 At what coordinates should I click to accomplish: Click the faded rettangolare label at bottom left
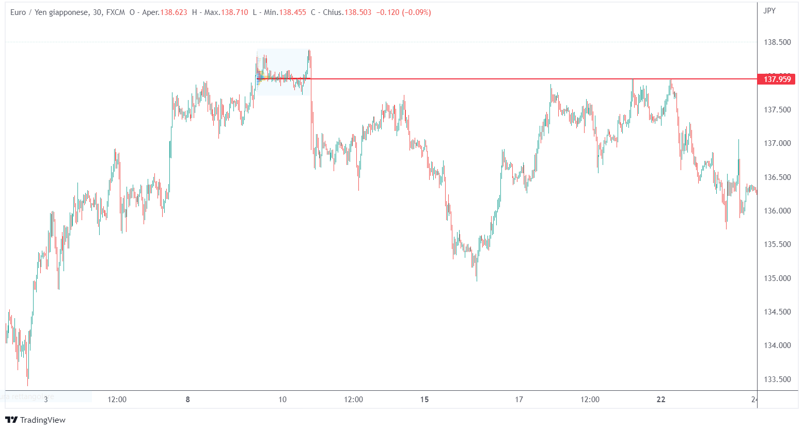(31, 397)
